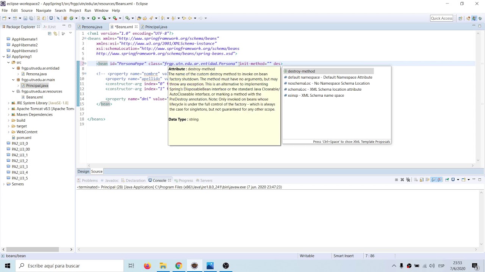
Task: Toggle Show Console on standard error change
Action: [440, 180]
